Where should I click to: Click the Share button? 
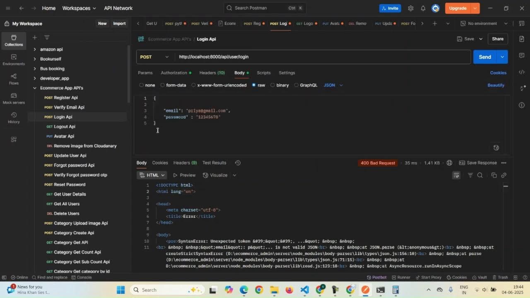[498, 39]
